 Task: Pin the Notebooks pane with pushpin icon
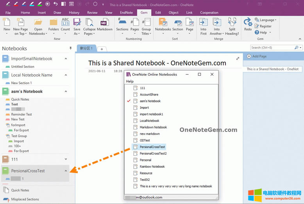coord(70,48)
